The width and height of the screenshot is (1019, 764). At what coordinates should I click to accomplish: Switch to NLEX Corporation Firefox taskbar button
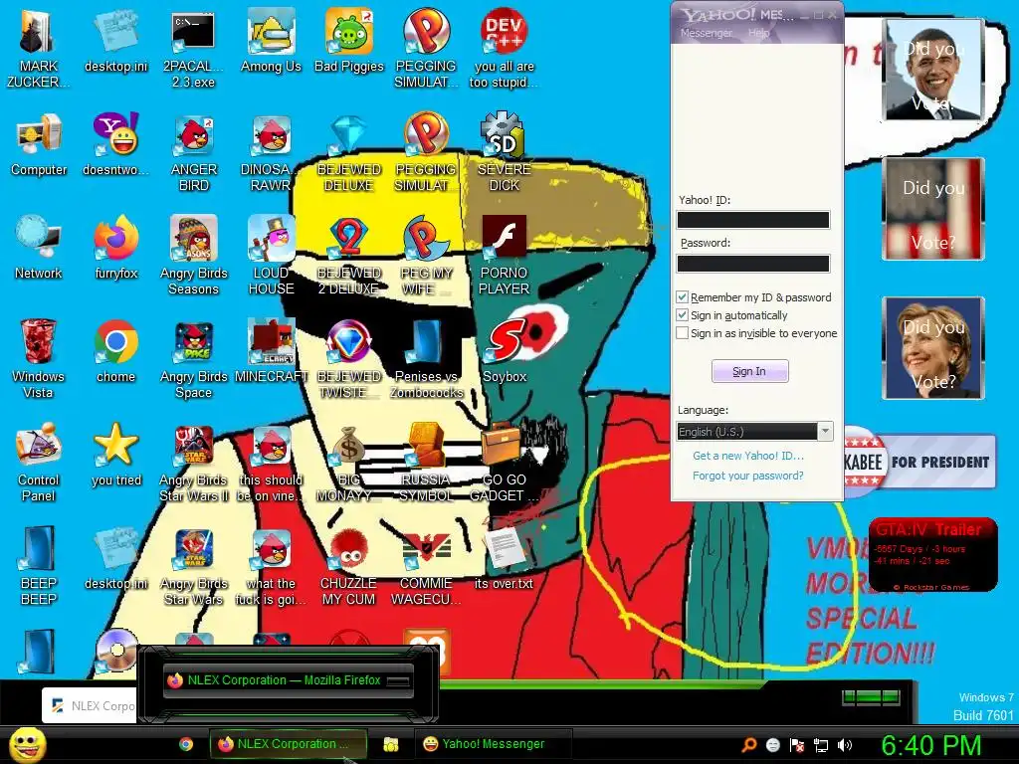coord(288,744)
